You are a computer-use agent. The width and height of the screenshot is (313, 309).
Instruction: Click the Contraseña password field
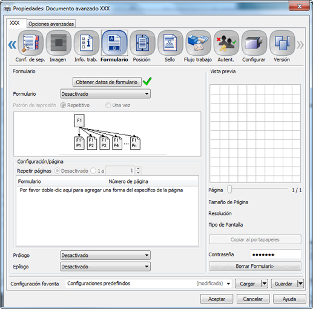pos(275,254)
